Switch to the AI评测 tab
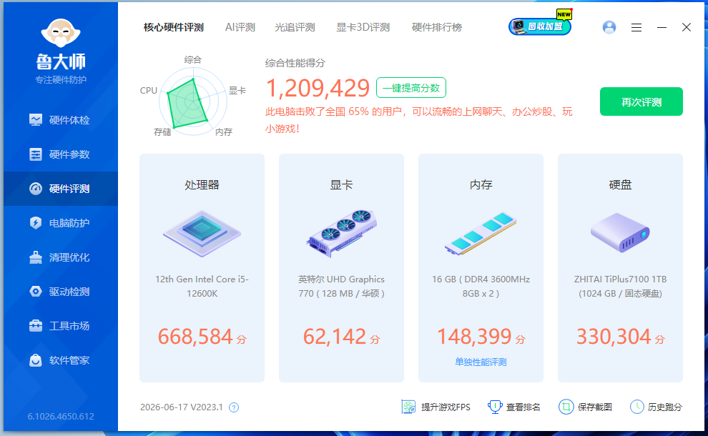Screen dimensions: 708x436 click(x=240, y=28)
